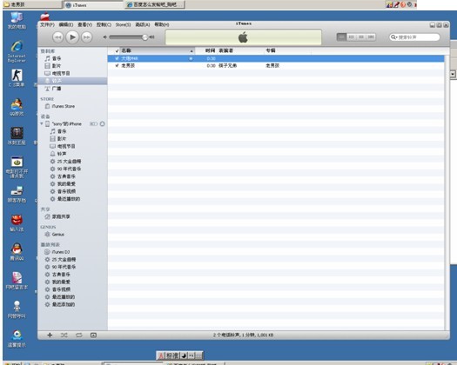457x365 pixels.
Task: Click the Play button in iTunes
Action: pos(72,37)
